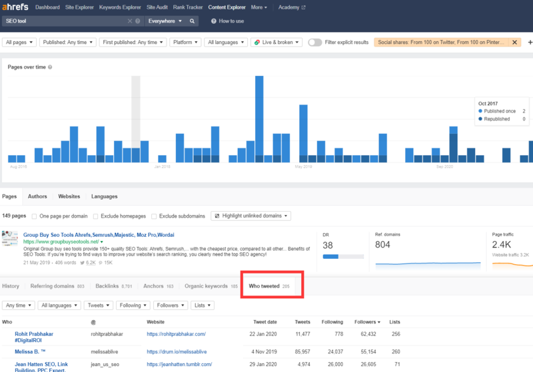Screen dimensions: 533x372
Task: Open the All pages dropdown
Action: point(19,42)
